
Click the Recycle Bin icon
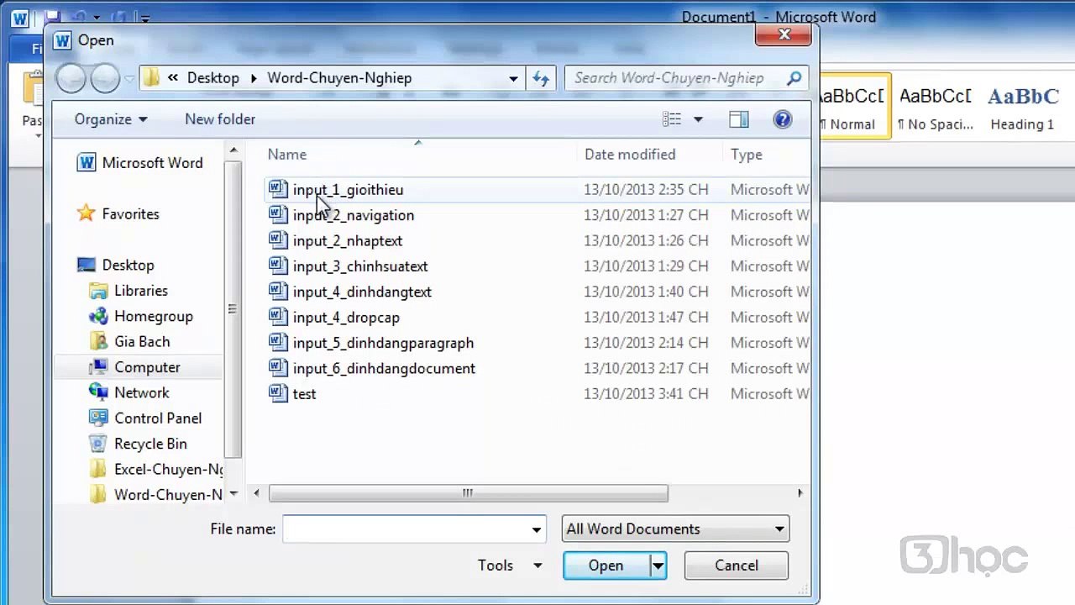click(x=99, y=444)
